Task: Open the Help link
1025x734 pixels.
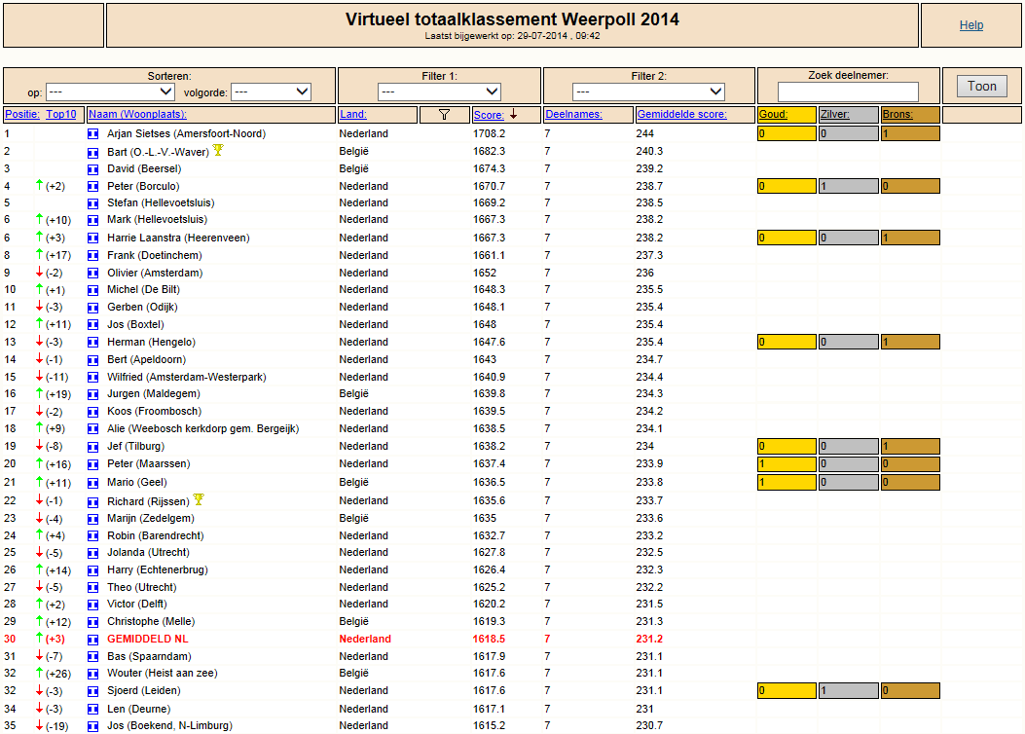Action: tap(971, 25)
